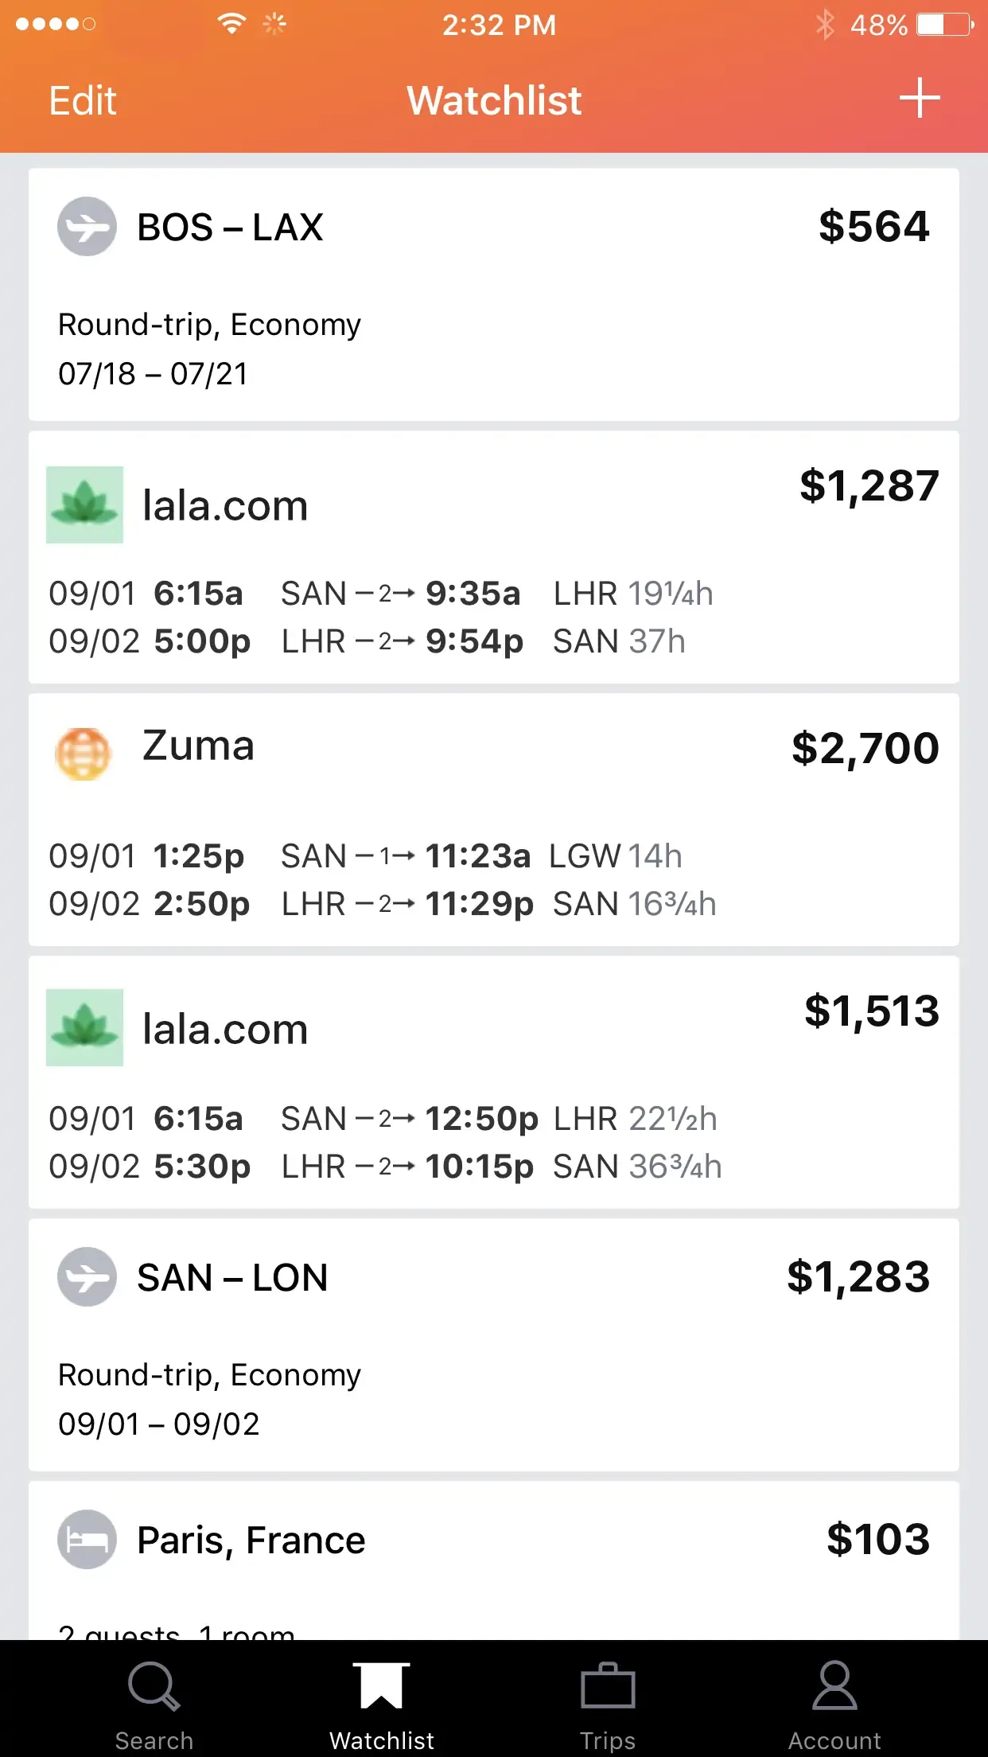Open the SAN – LON $1,283 price
This screenshot has height=1757, width=988.
(x=858, y=1277)
